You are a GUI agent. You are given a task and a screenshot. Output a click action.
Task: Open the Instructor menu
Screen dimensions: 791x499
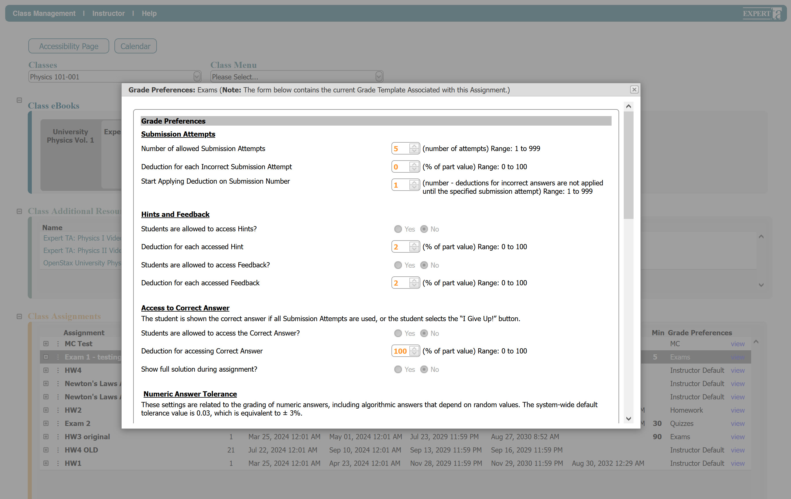pos(108,14)
